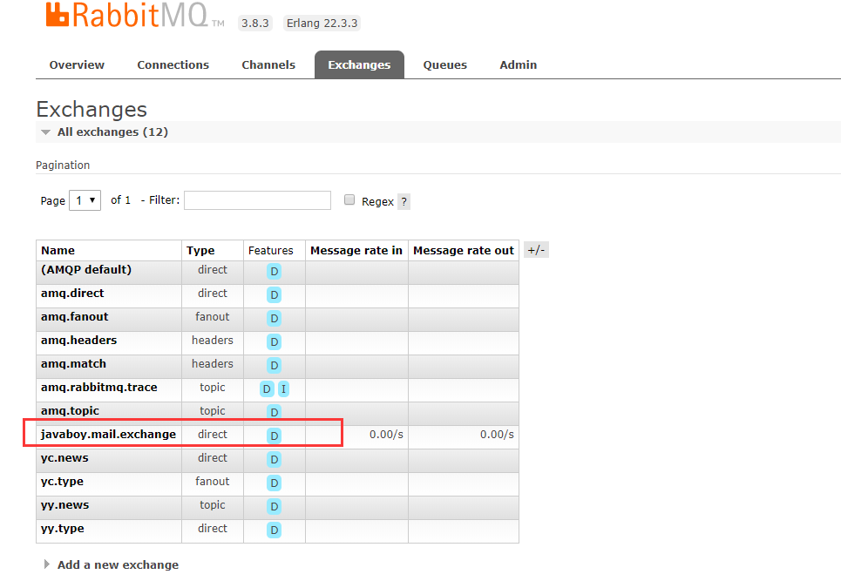This screenshot has height=581, width=841.
Task: Click the D feature badge for amq.direct
Action: tap(274, 294)
